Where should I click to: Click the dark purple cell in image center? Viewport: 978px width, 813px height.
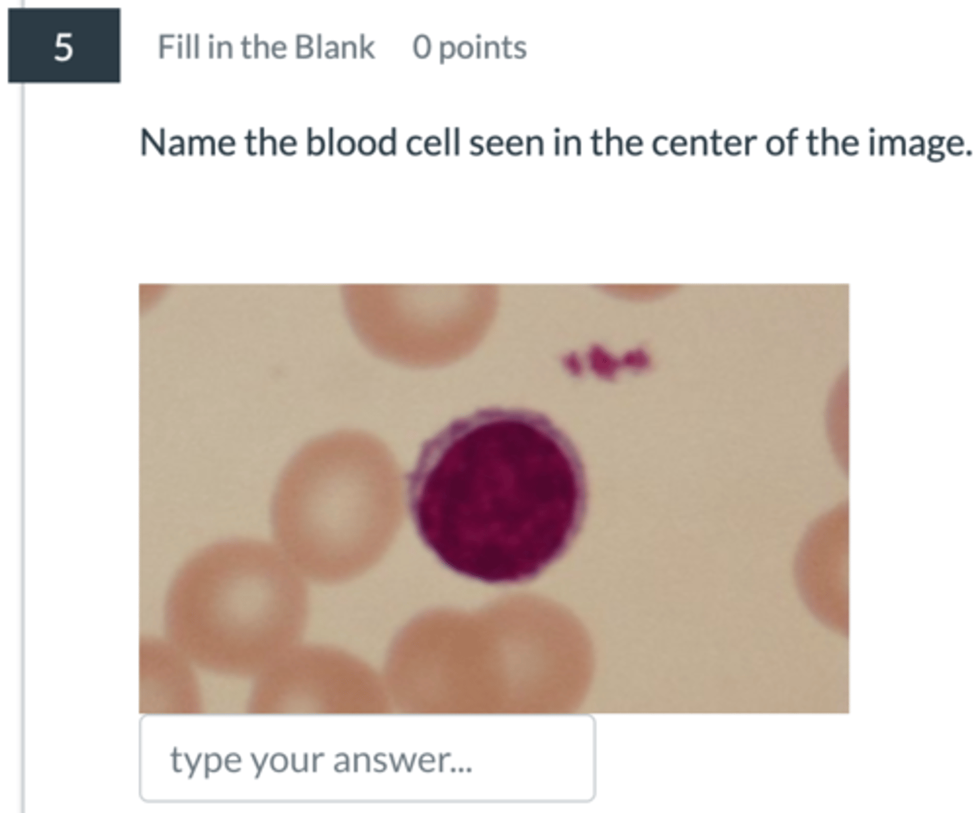coord(498,497)
